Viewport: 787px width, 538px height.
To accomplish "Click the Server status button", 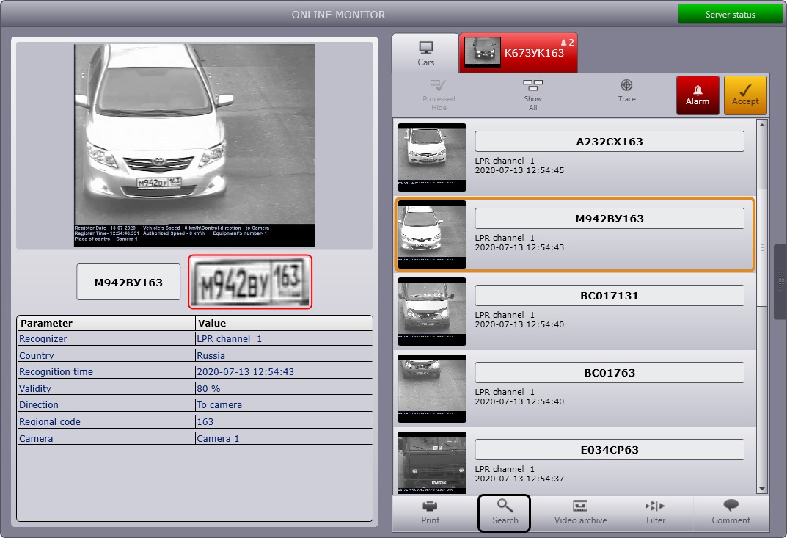I will pyautogui.click(x=729, y=15).
